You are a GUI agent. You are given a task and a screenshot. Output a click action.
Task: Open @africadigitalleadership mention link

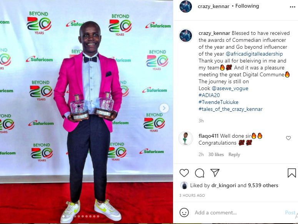(254, 54)
